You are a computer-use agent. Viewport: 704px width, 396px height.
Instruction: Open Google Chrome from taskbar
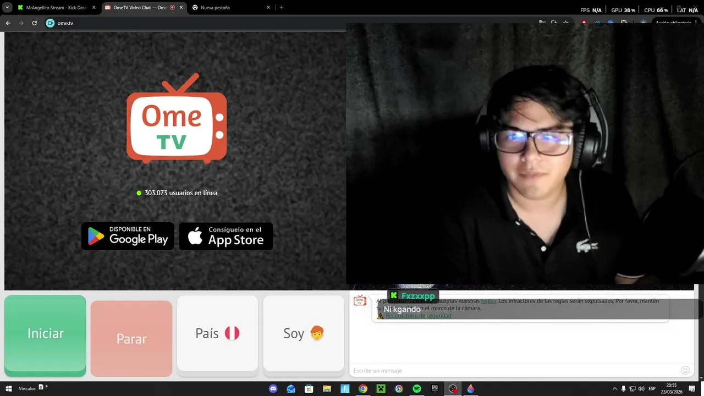coord(363,389)
